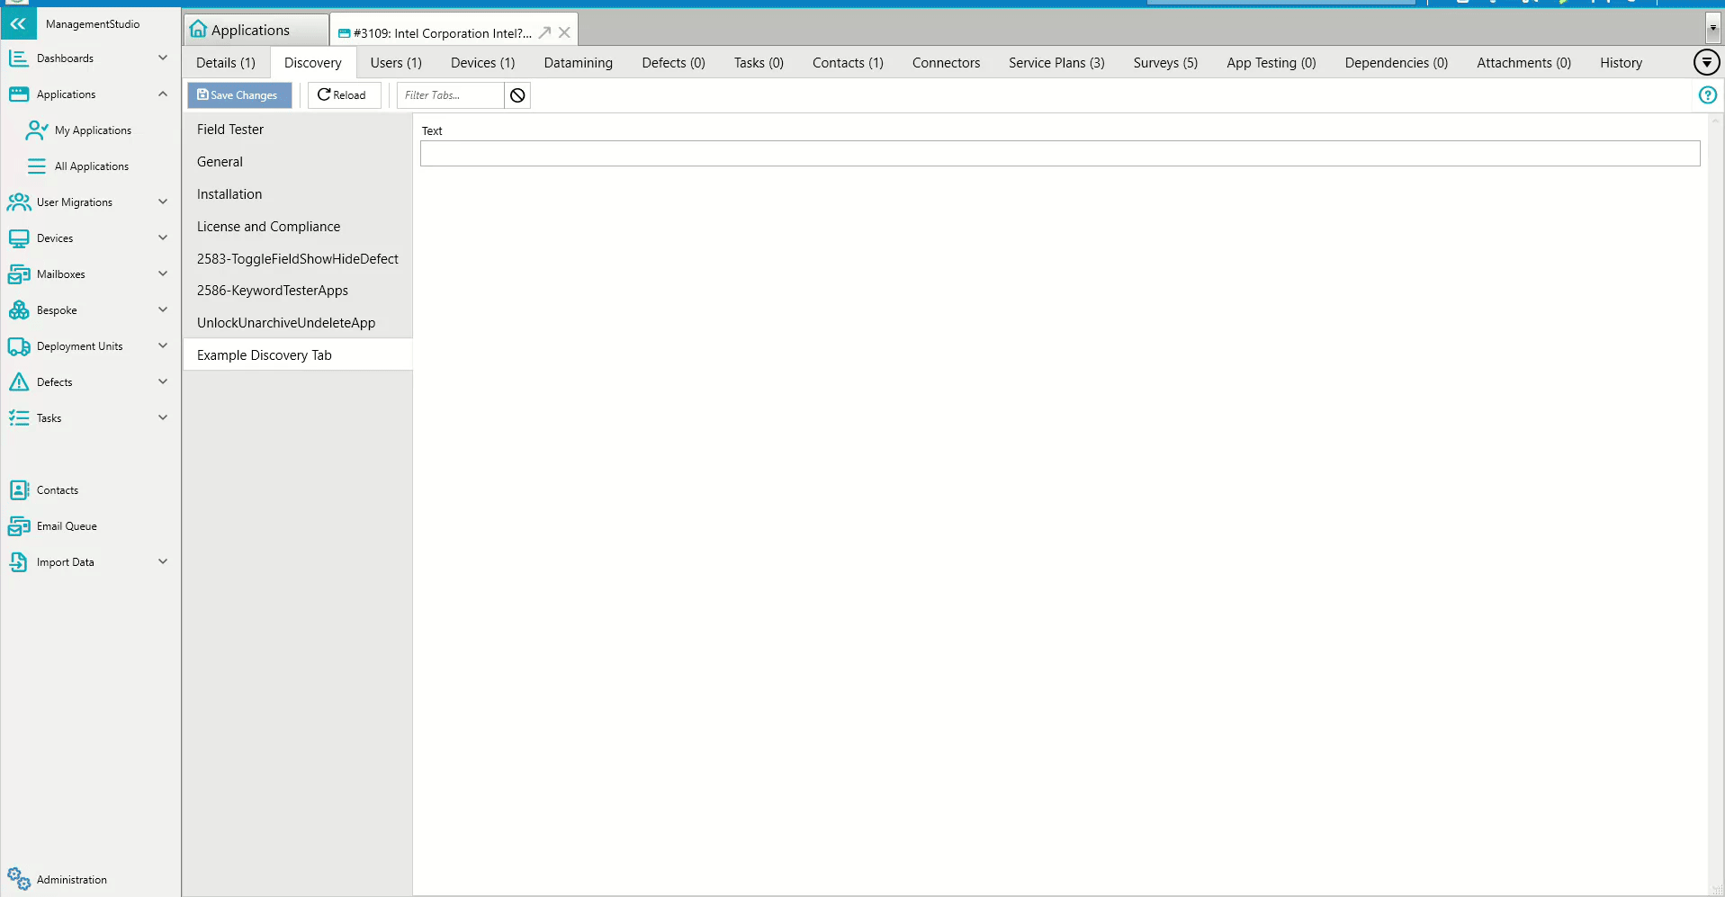Click the All Applications list icon
This screenshot has width=1725, height=897.
coord(37,166)
